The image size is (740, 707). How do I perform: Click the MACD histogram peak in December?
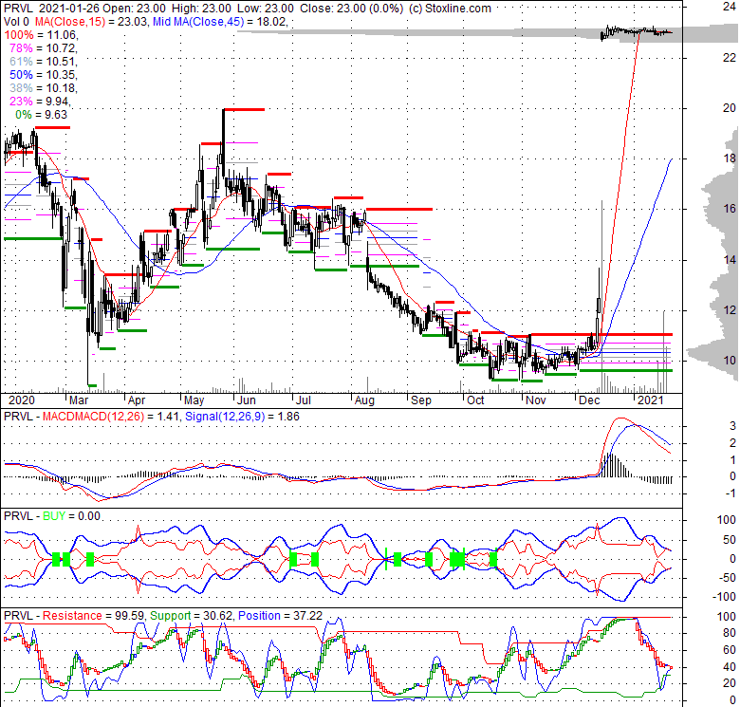[x=610, y=465]
